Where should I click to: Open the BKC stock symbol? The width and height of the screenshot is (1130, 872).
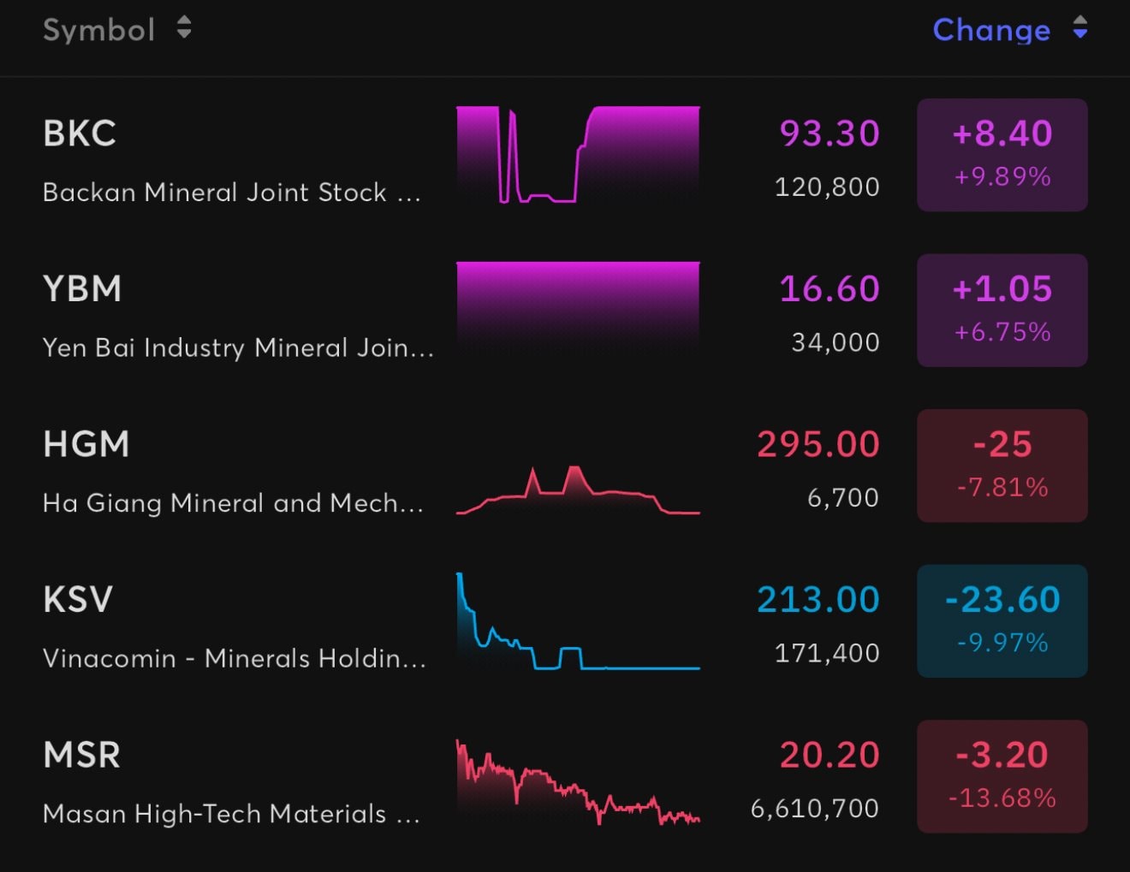tap(80, 133)
